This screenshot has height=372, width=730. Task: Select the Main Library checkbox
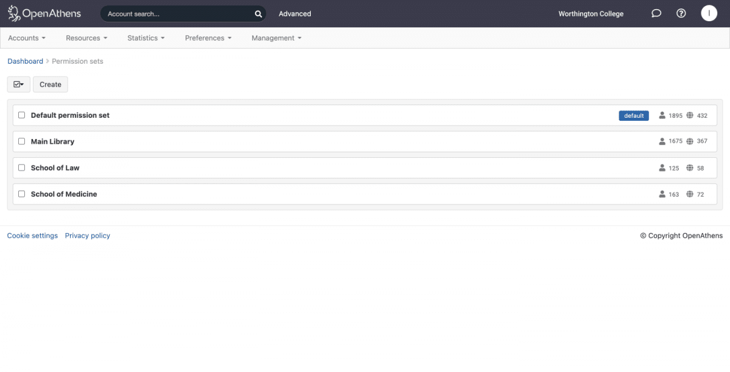click(22, 141)
